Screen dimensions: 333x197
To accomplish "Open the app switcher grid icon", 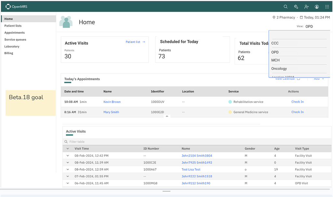I will pos(327,6).
